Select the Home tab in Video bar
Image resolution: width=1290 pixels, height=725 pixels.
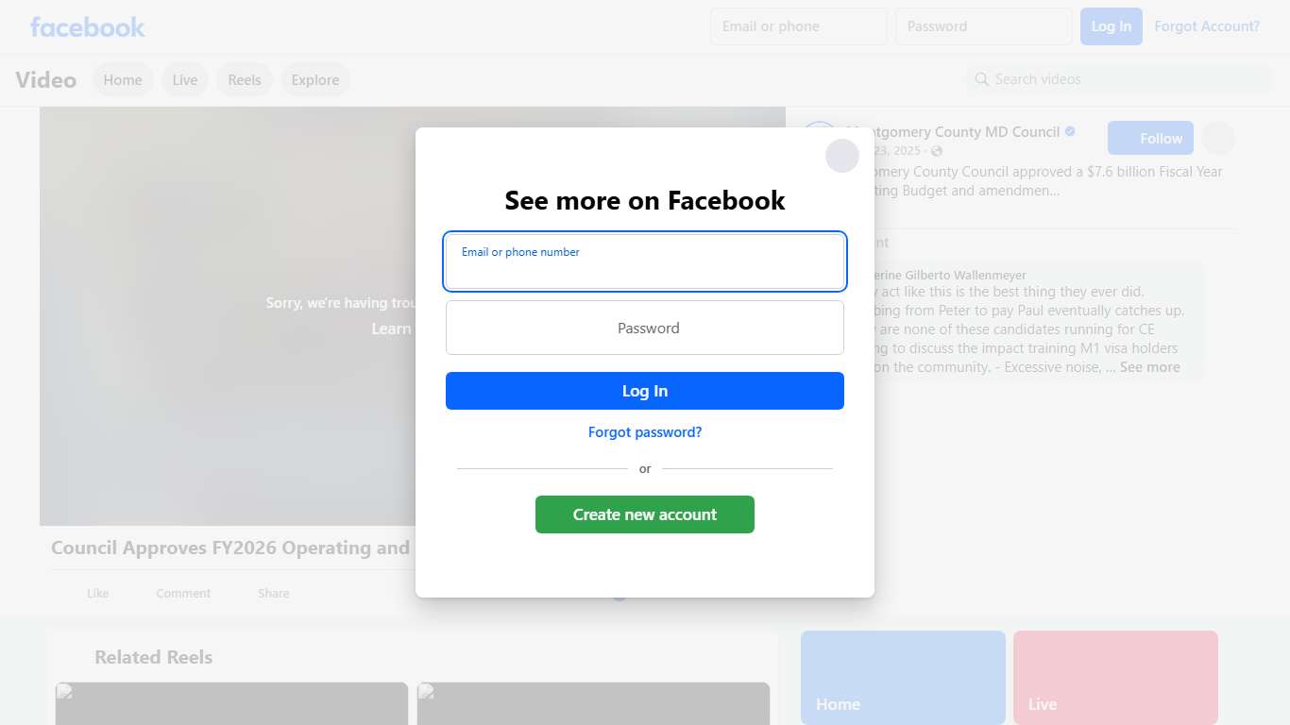(123, 80)
